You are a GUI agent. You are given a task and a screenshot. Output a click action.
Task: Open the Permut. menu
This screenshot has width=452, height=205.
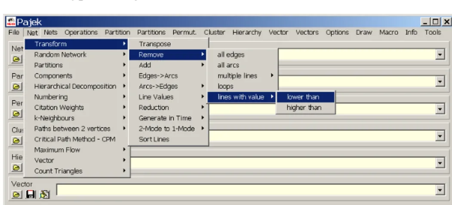(x=184, y=33)
